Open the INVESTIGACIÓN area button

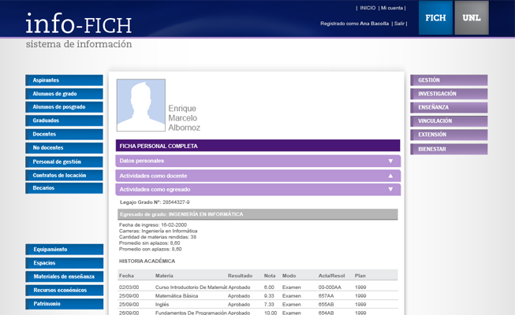point(449,94)
